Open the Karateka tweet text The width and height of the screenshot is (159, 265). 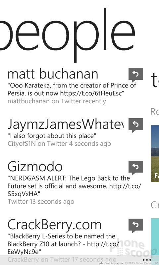point(72,89)
